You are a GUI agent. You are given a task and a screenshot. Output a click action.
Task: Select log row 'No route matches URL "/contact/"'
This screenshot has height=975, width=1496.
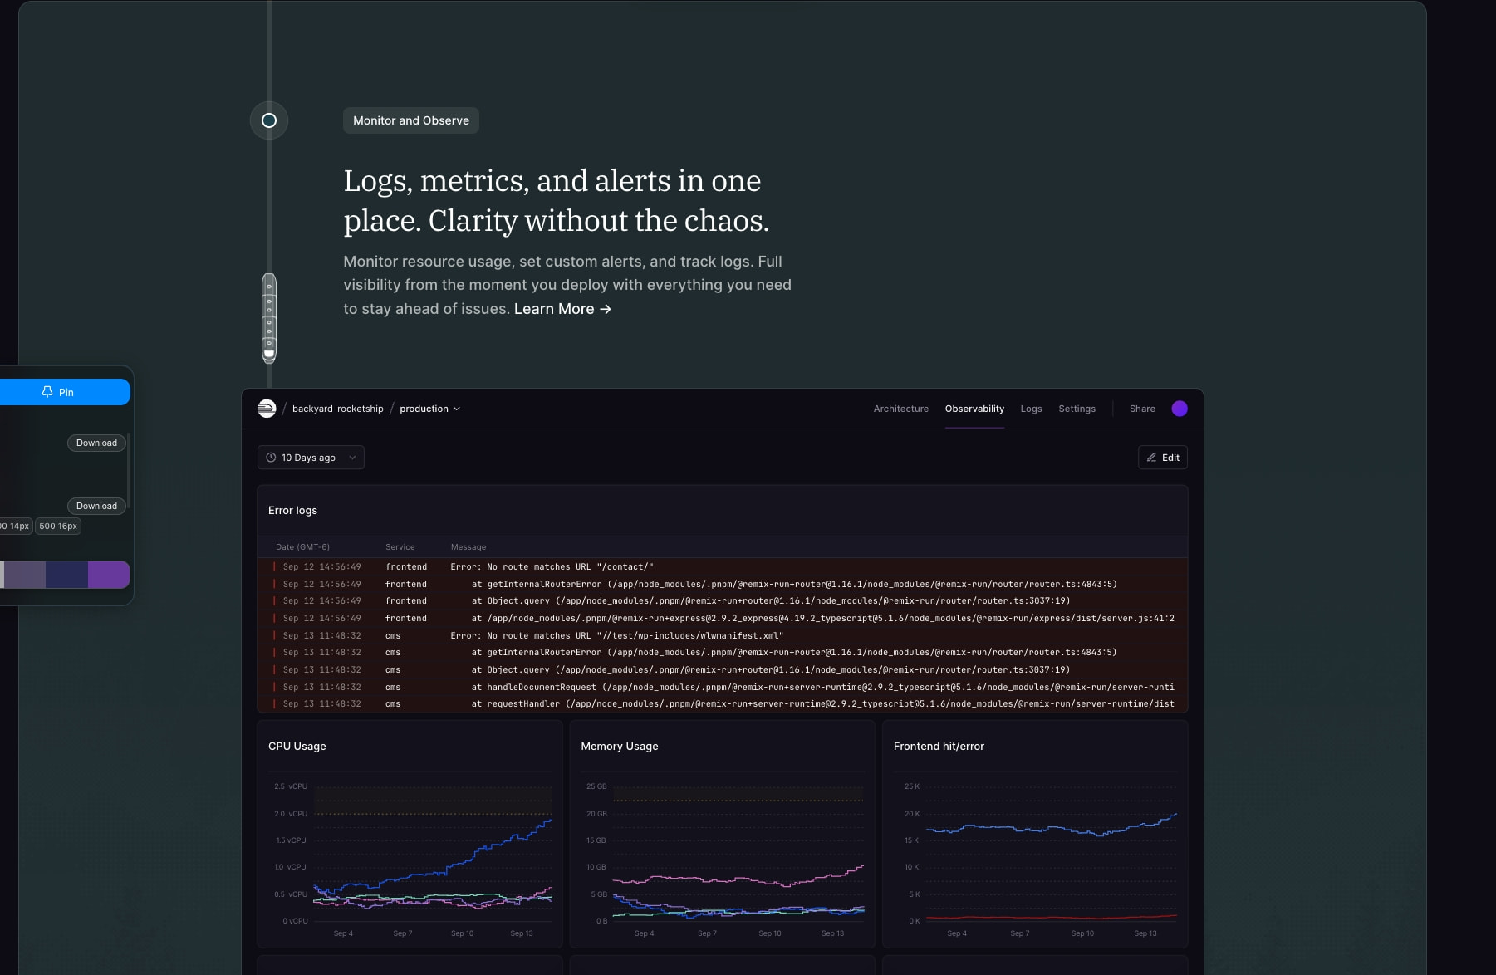[x=723, y=567]
